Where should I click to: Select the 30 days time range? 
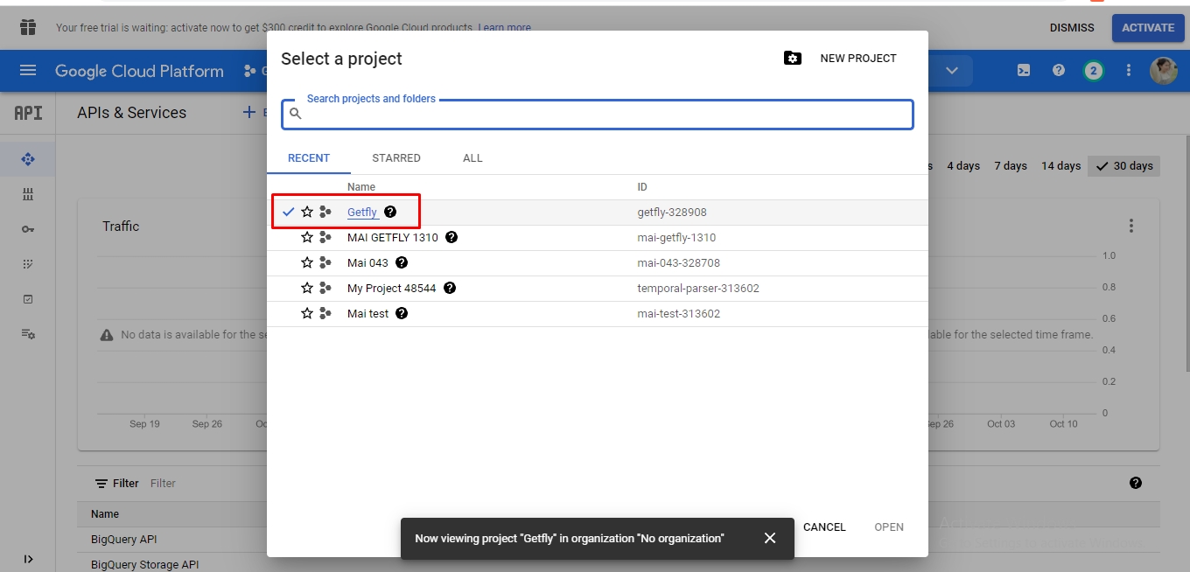(x=1124, y=166)
